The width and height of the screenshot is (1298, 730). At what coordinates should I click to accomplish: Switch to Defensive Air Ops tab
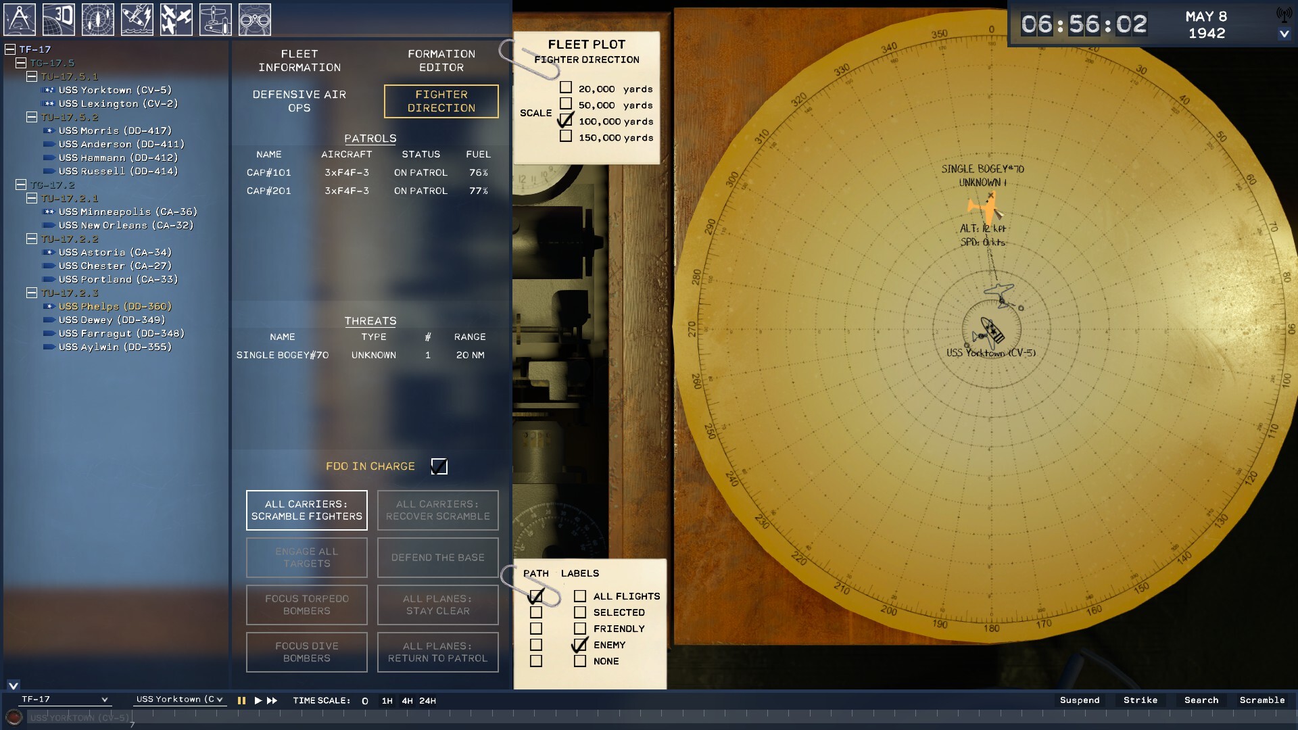[x=299, y=101]
